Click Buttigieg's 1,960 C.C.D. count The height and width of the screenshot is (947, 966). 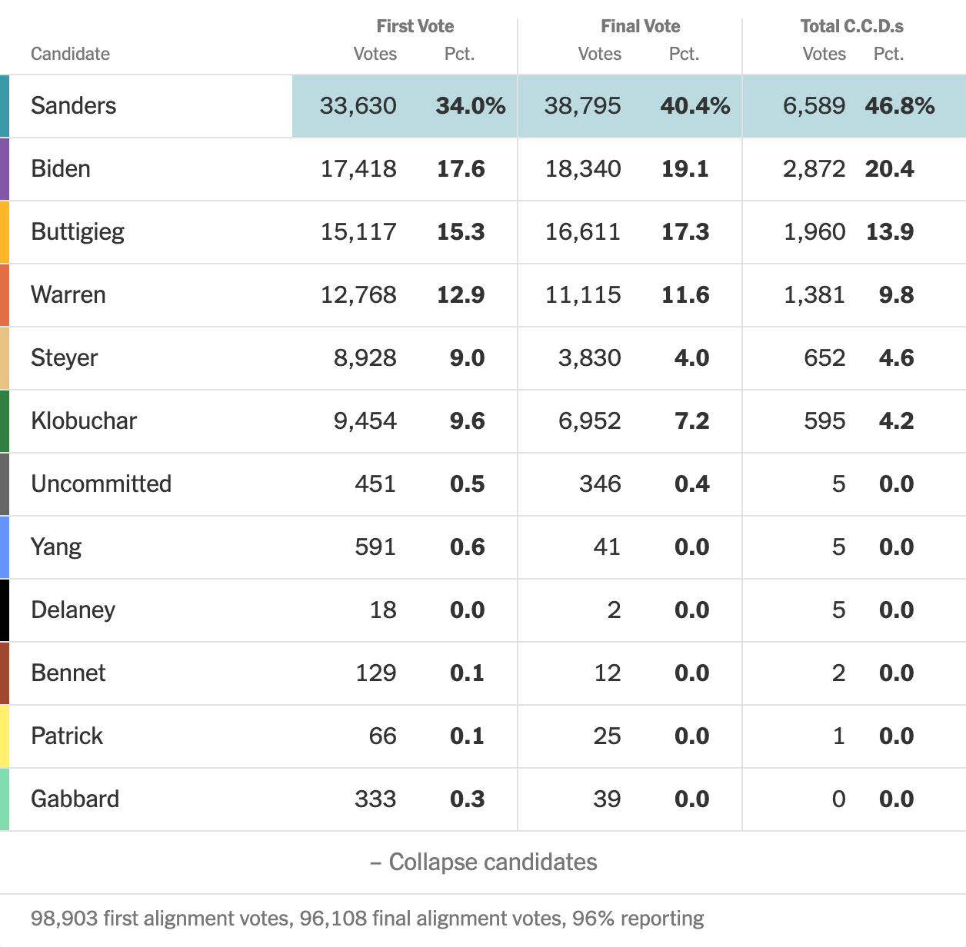click(814, 231)
